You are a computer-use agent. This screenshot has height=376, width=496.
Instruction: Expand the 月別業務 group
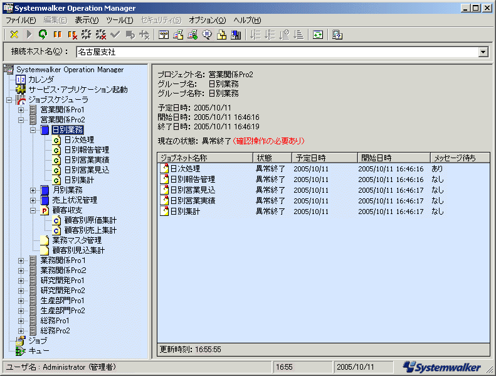(33, 190)
